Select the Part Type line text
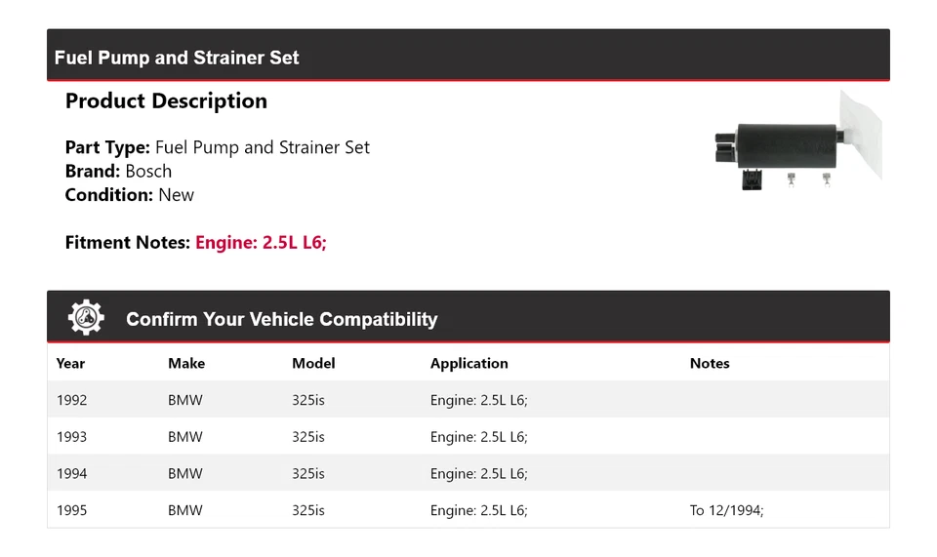 pyautogui.click(x=217, y=147)
